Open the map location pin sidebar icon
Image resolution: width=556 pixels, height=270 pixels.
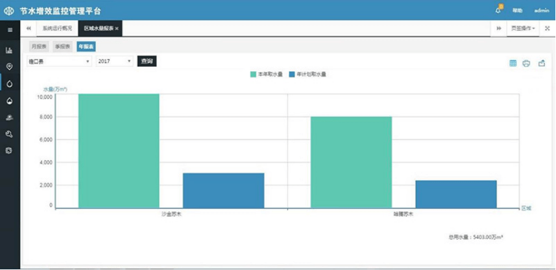9,67
